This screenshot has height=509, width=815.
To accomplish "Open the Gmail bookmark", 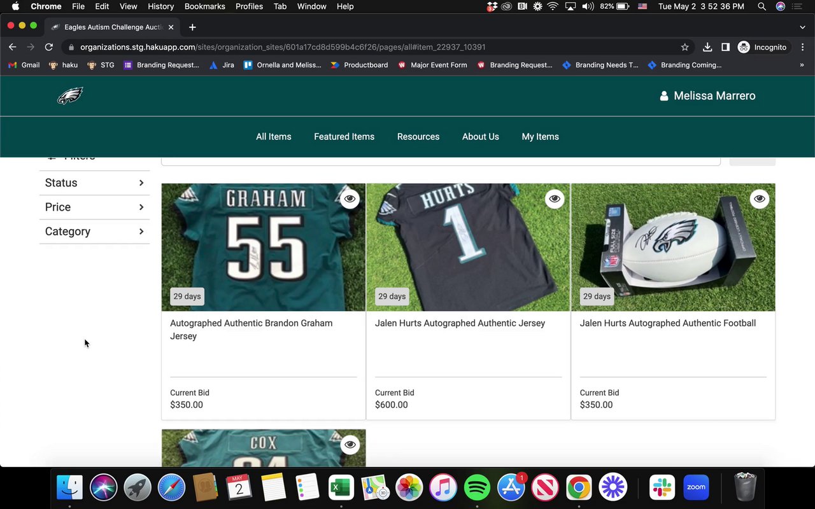I will pos(24,65).
